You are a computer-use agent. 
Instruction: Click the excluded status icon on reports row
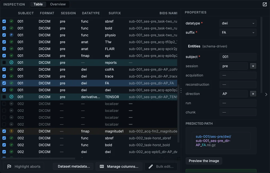11,62
